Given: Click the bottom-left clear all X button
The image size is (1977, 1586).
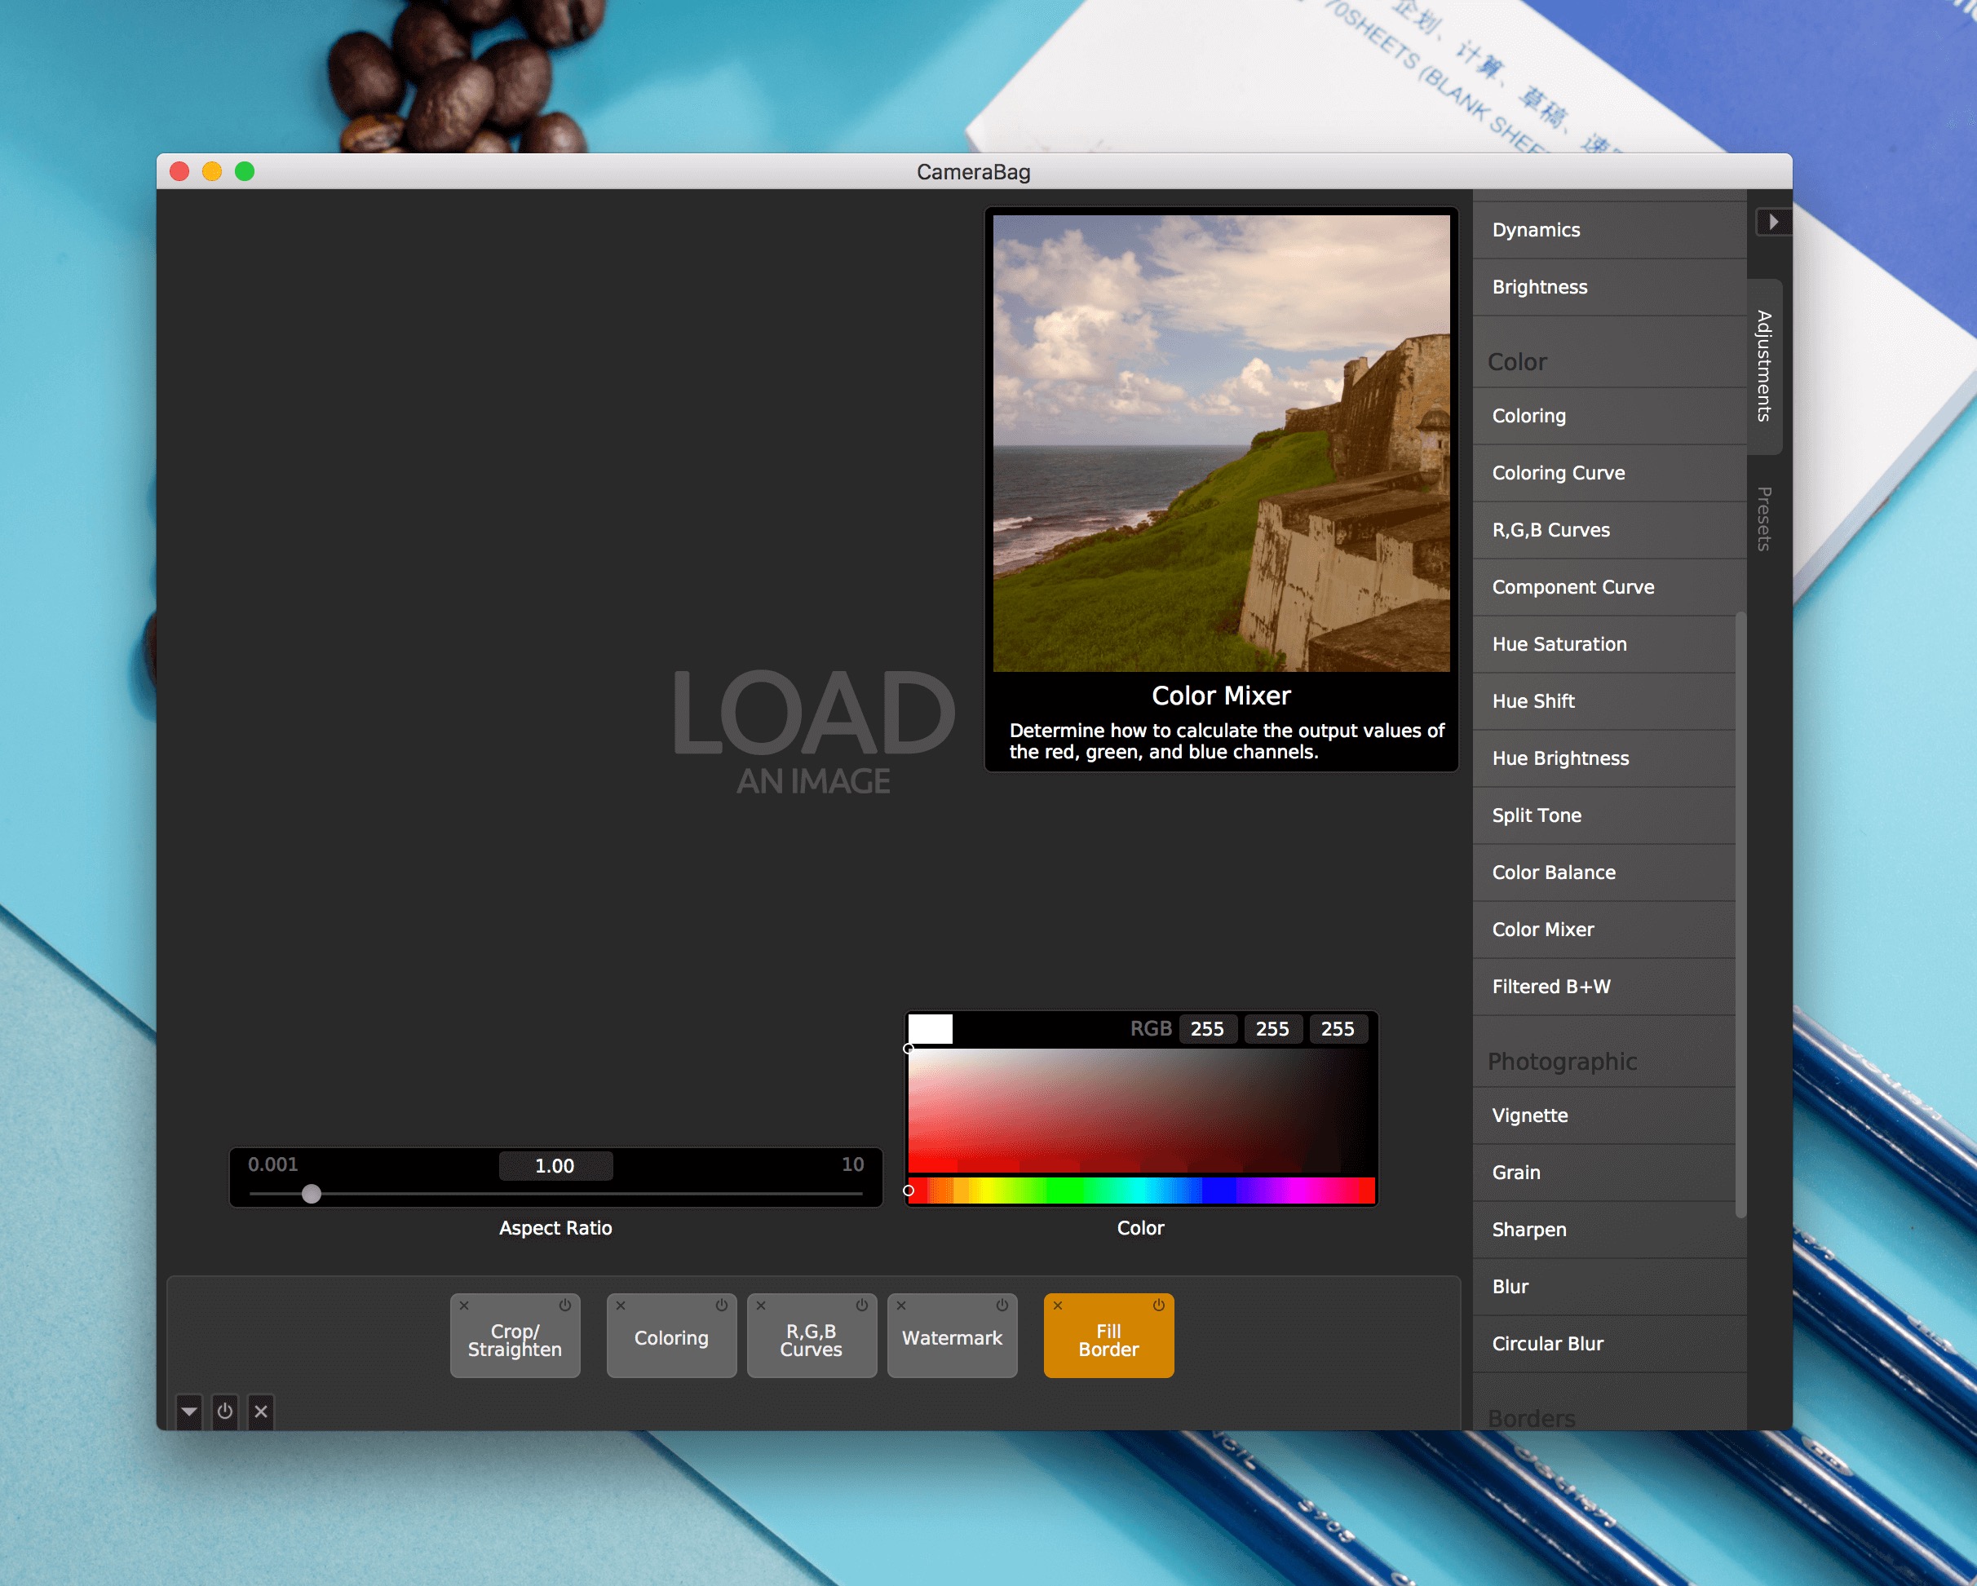Looking at the screenshot, I should [260, 1411].
